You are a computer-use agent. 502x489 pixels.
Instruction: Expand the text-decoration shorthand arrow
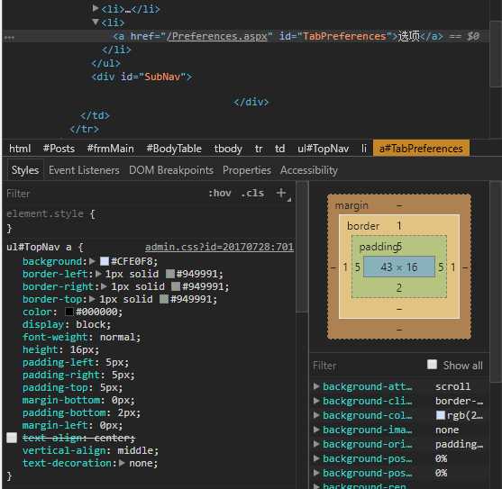click(122, 463)
